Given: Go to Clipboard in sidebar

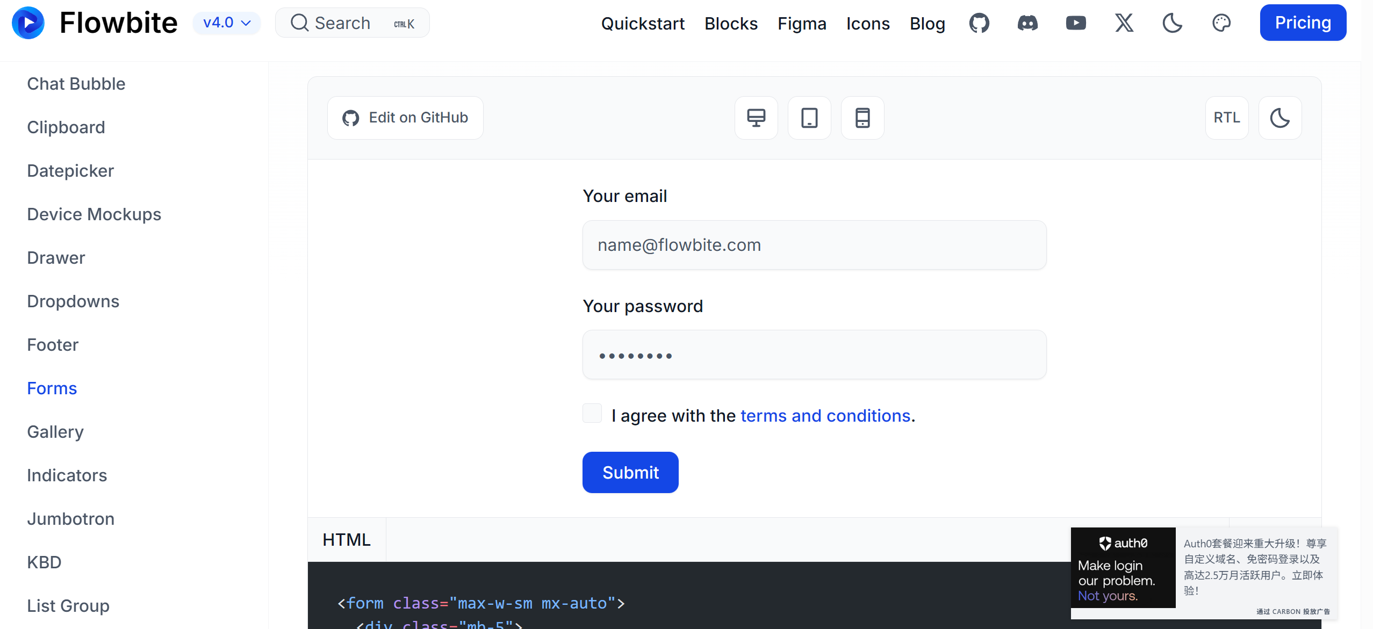Looking at the screenshot, I should tap(66, 127).
